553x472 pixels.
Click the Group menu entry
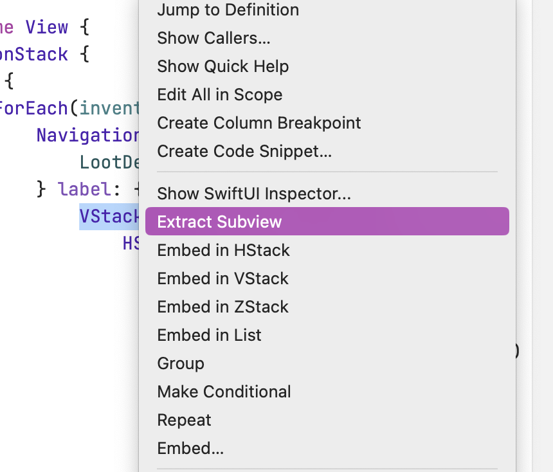(x=181, y=363)
